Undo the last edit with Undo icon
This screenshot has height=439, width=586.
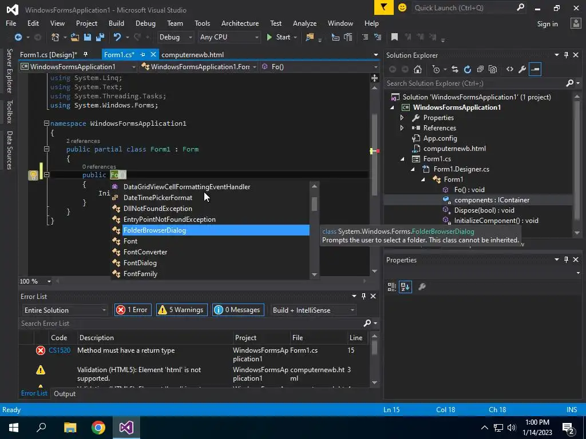117,37
